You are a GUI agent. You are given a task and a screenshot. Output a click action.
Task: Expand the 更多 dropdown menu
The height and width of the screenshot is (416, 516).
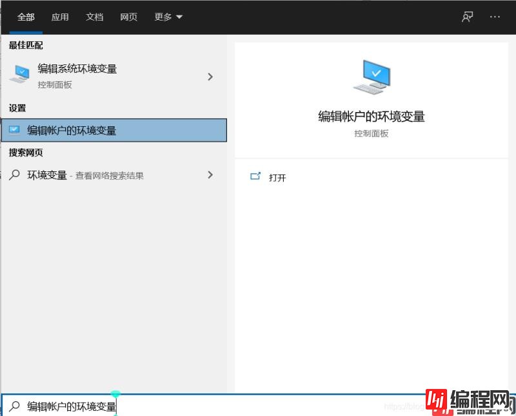(168, 17)
